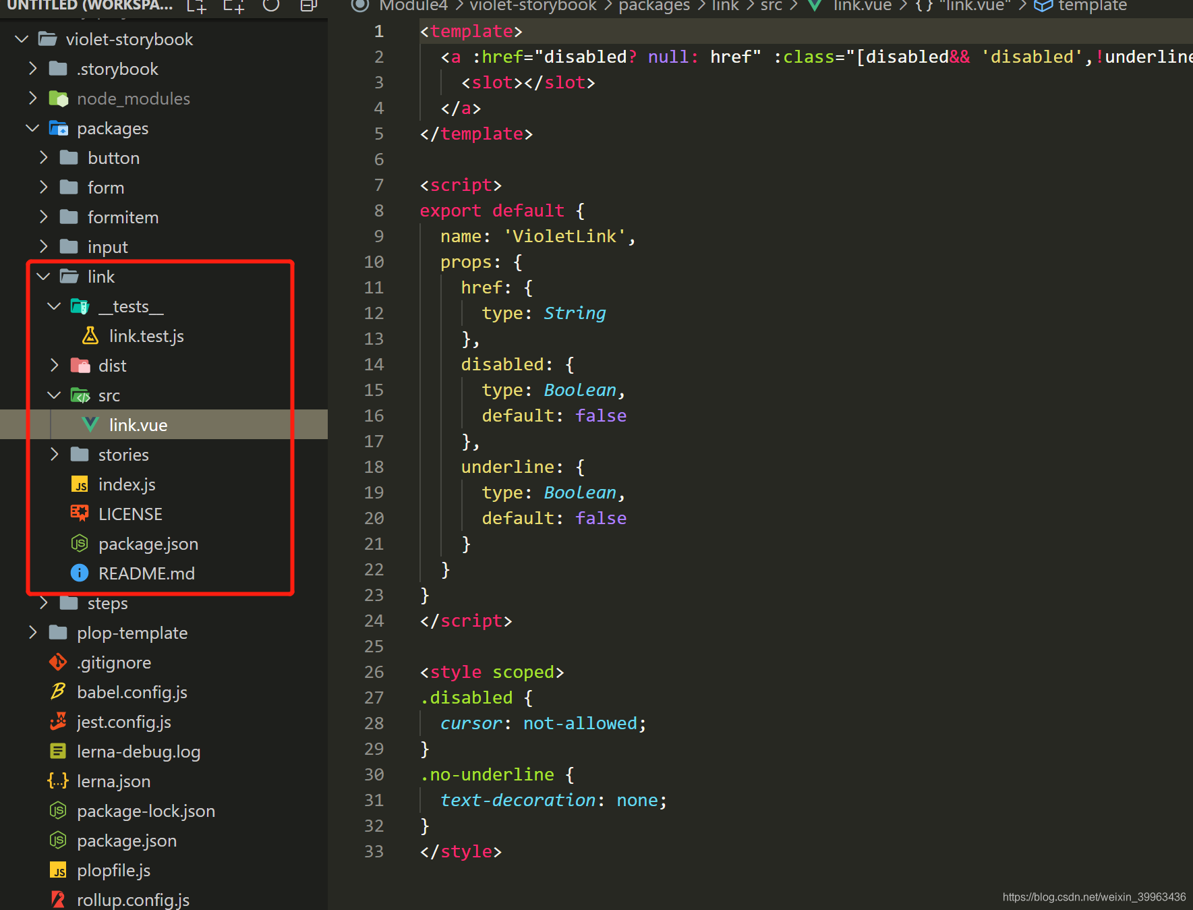Click the New Folder explorer icon

[234, 6]
